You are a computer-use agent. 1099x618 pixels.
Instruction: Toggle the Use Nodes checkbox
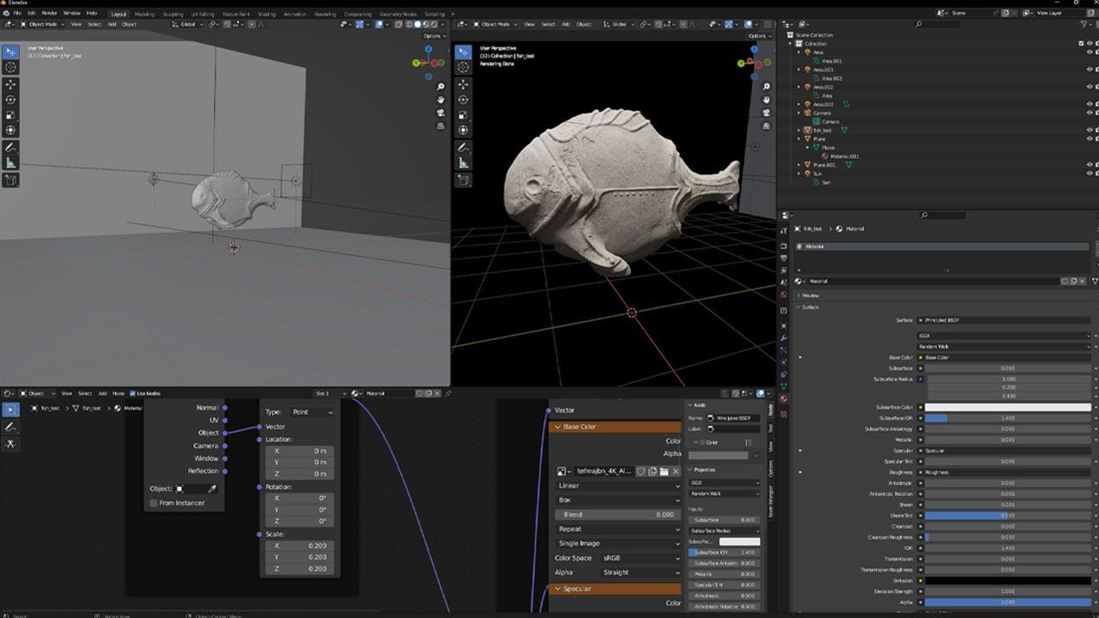[132, 394]
